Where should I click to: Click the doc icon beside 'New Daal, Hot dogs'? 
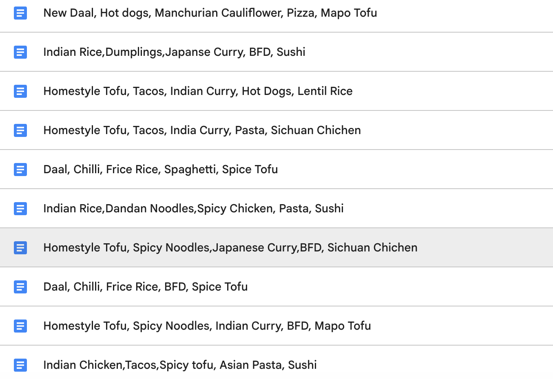tap(20, 13)
